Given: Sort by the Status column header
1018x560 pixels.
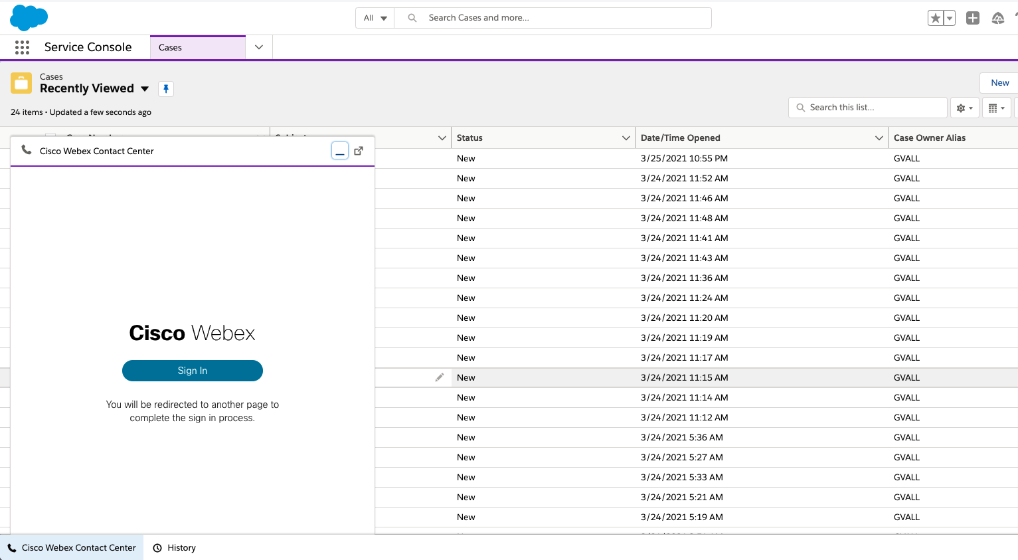Looking at the screenshot, I should click(x=469, y=138).
